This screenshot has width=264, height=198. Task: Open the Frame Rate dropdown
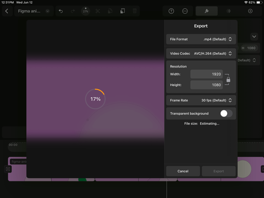[x=201, y=100]
